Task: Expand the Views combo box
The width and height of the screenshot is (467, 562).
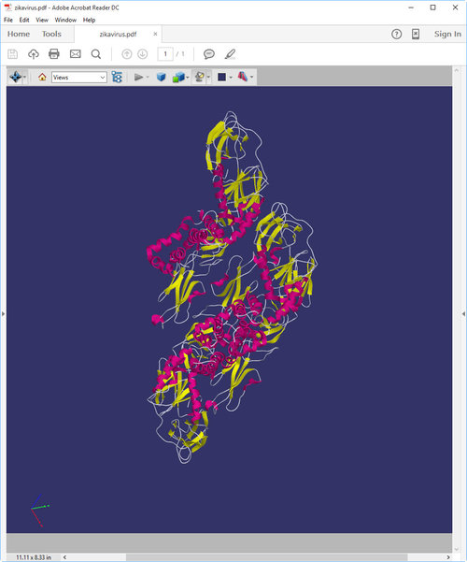Action: [79, 78]
